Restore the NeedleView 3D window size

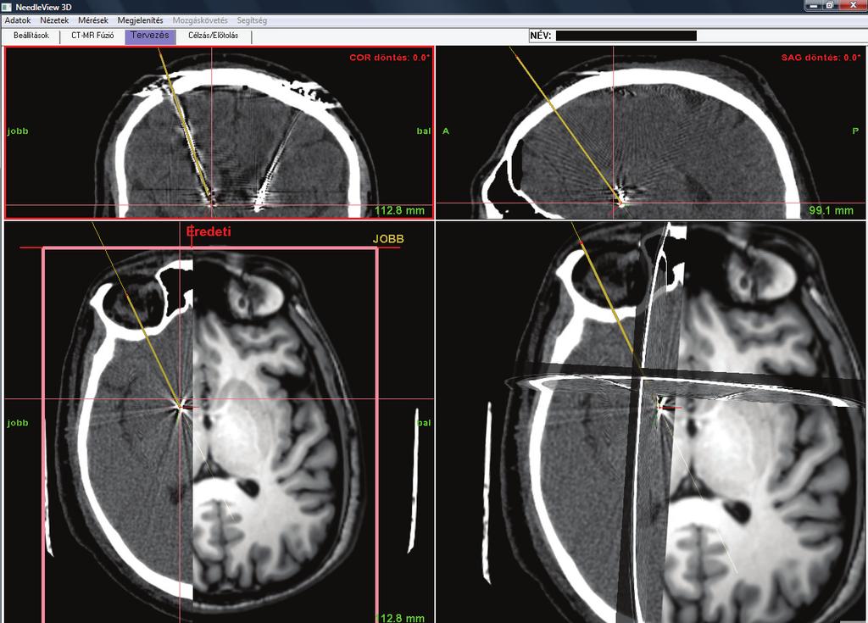(830, 6)
